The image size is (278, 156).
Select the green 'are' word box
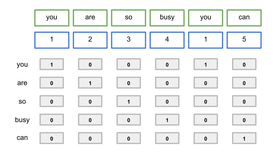tap(90, 18)
